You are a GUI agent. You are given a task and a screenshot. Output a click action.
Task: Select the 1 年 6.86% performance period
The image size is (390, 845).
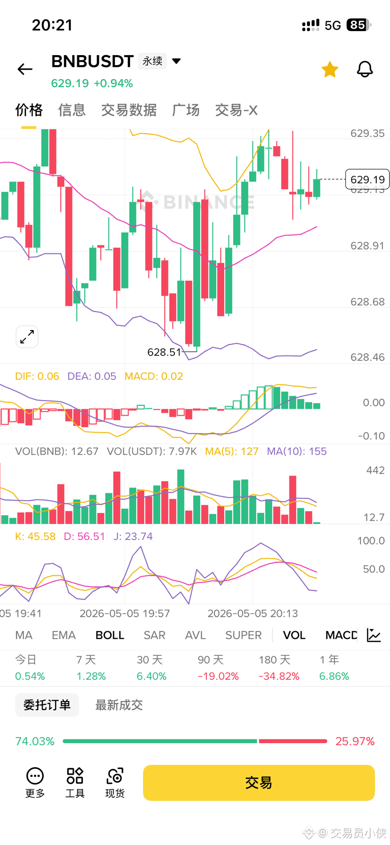coord(334,668)
